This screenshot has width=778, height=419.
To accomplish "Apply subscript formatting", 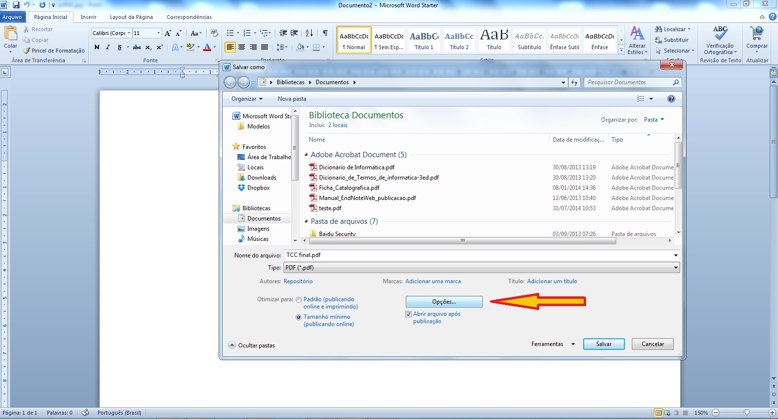I will (148, 47).
